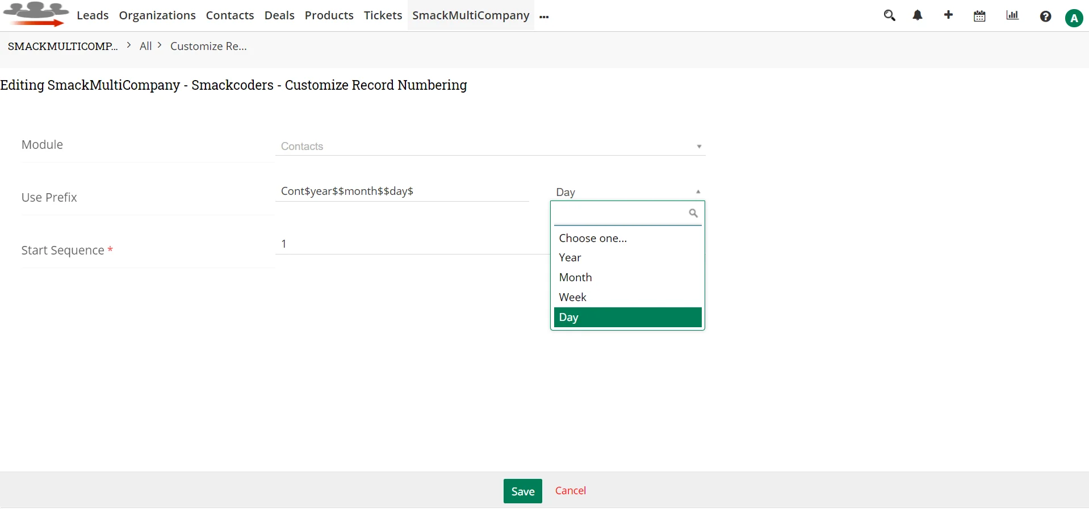Click Customize Re... breadcrumb
Image resolution: width=1089 pixels, height=509 pixels.
tap(208, 47)
